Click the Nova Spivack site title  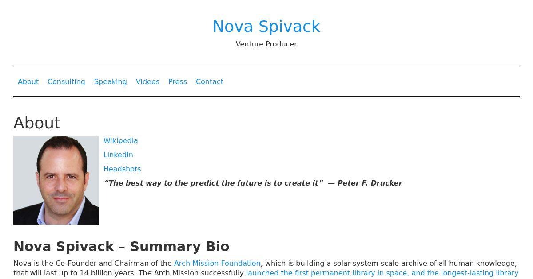click(266, 27)
